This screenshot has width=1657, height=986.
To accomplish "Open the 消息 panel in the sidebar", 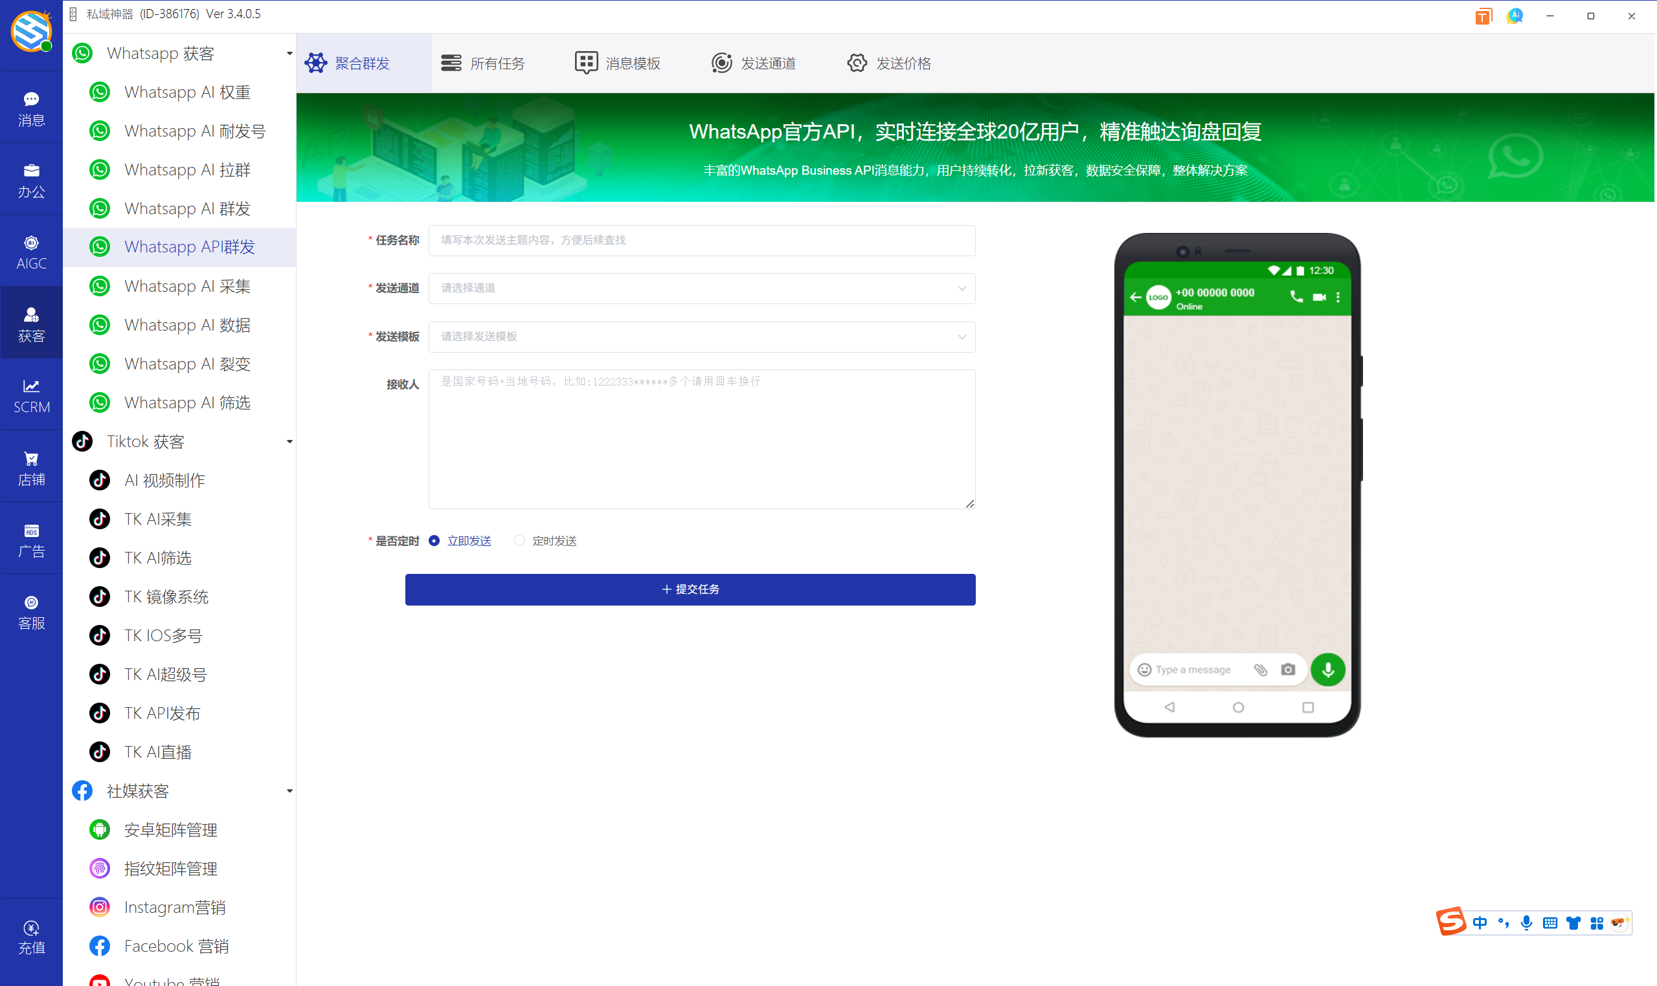I will [31, 108].
